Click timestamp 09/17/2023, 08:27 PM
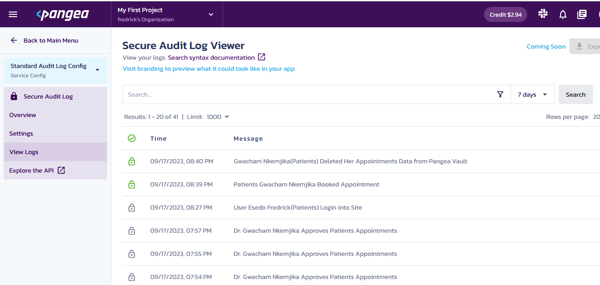This screenshot has width=600, height=285. click(181, 208)
